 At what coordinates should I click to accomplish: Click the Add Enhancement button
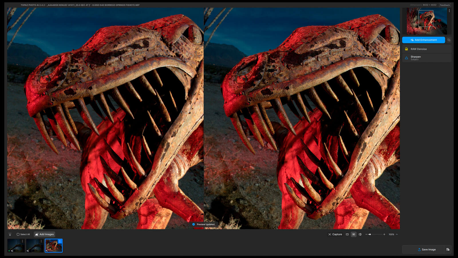423,40
